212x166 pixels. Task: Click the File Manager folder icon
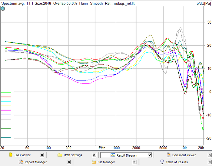tap(94, 162)
